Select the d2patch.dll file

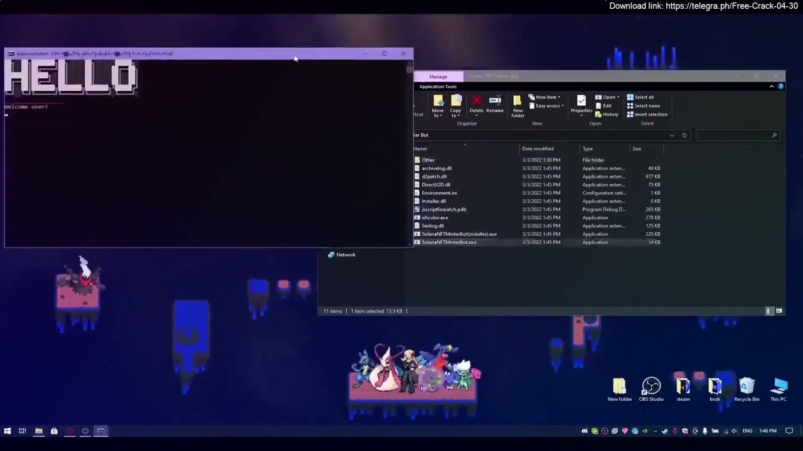click(x=537, y=176)
